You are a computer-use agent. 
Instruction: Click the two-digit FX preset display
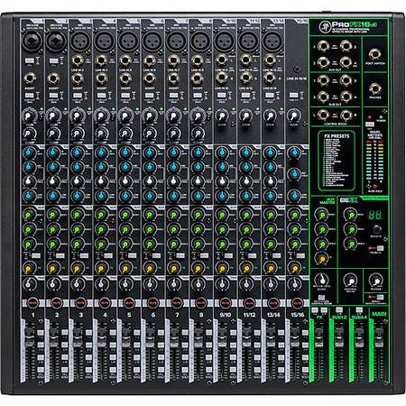coord(375,215)
